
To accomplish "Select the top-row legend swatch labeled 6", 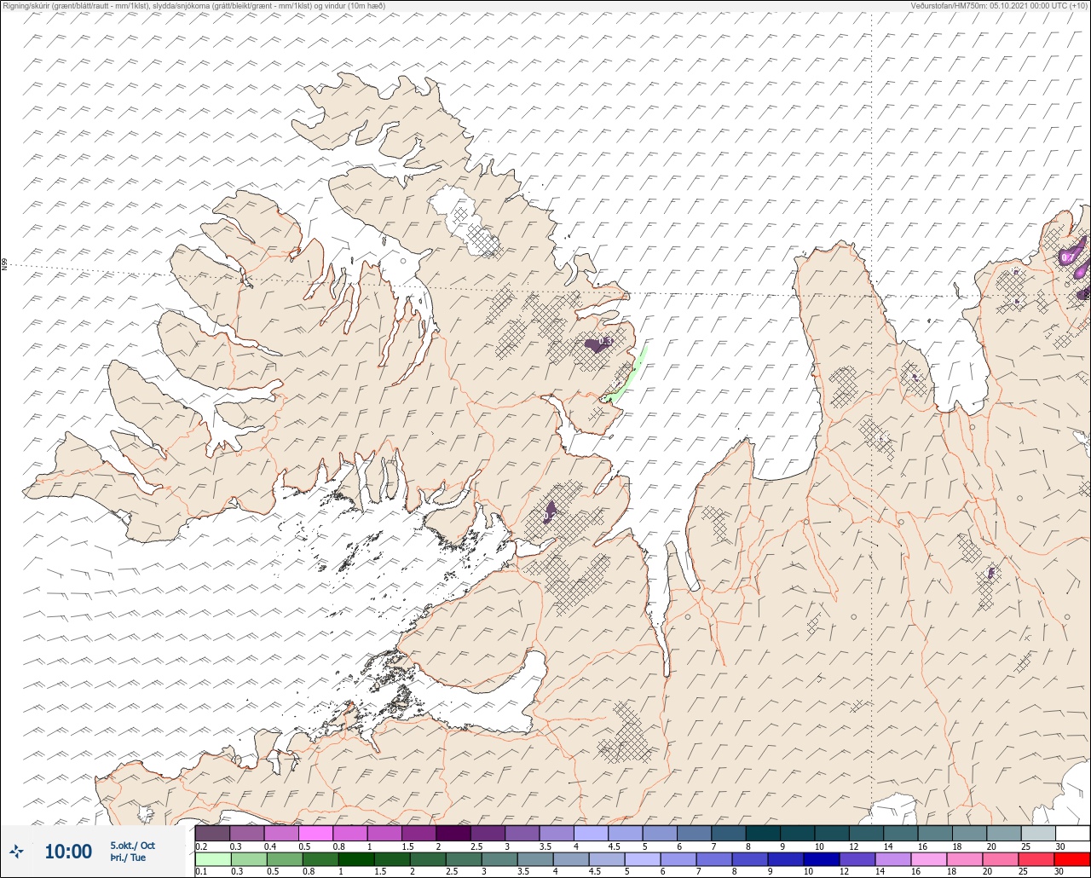I will click(694, 833).
